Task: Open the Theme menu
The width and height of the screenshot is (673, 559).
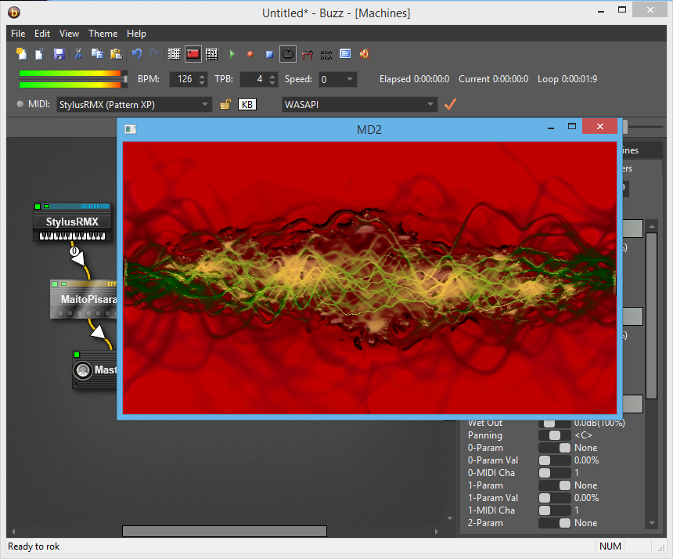Action: click(103, 34)
